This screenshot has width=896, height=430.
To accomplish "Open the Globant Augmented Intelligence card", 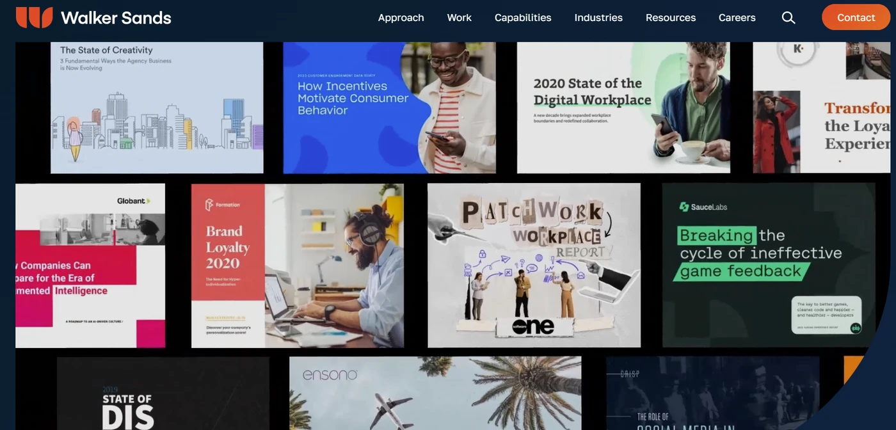I will tap(90, 266).
